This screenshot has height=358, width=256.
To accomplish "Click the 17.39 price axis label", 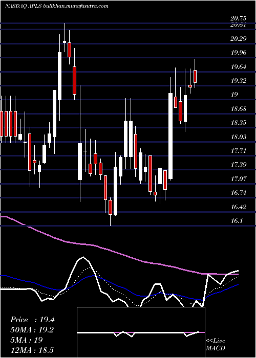I will click(239, 165).
